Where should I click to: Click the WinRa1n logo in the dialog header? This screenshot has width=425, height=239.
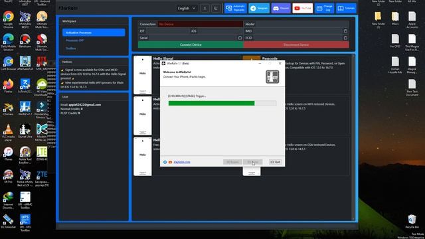point(272,77)
